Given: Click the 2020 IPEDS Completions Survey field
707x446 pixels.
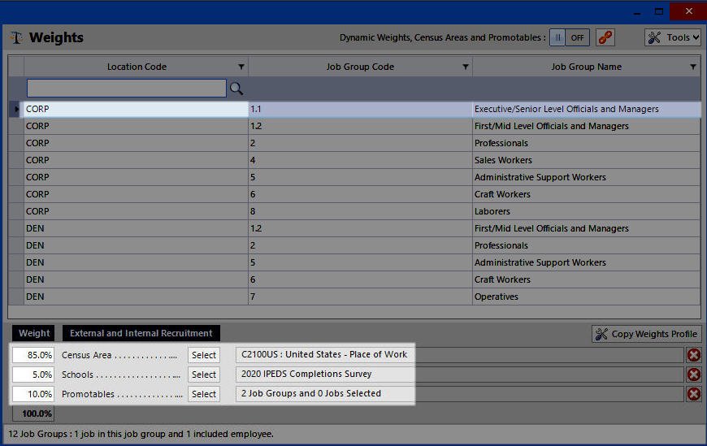Looking at the screenshot, I should pos(459,375).
